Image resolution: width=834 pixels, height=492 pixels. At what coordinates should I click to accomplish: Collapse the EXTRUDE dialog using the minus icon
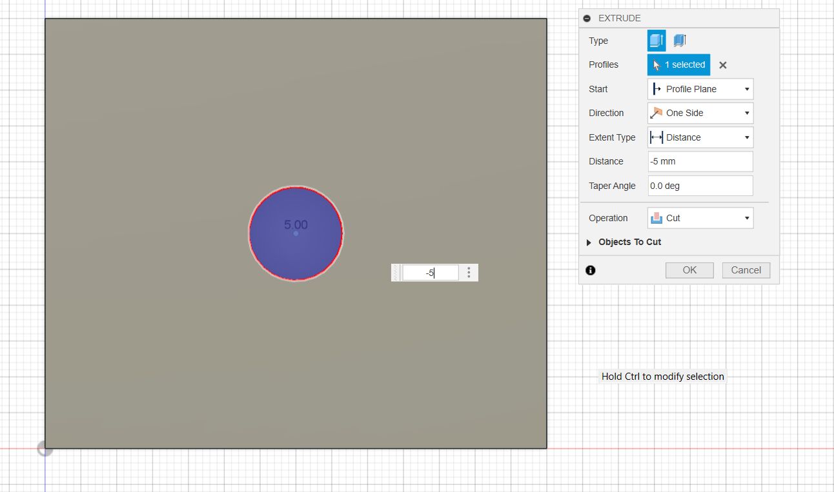pos(587,18)
